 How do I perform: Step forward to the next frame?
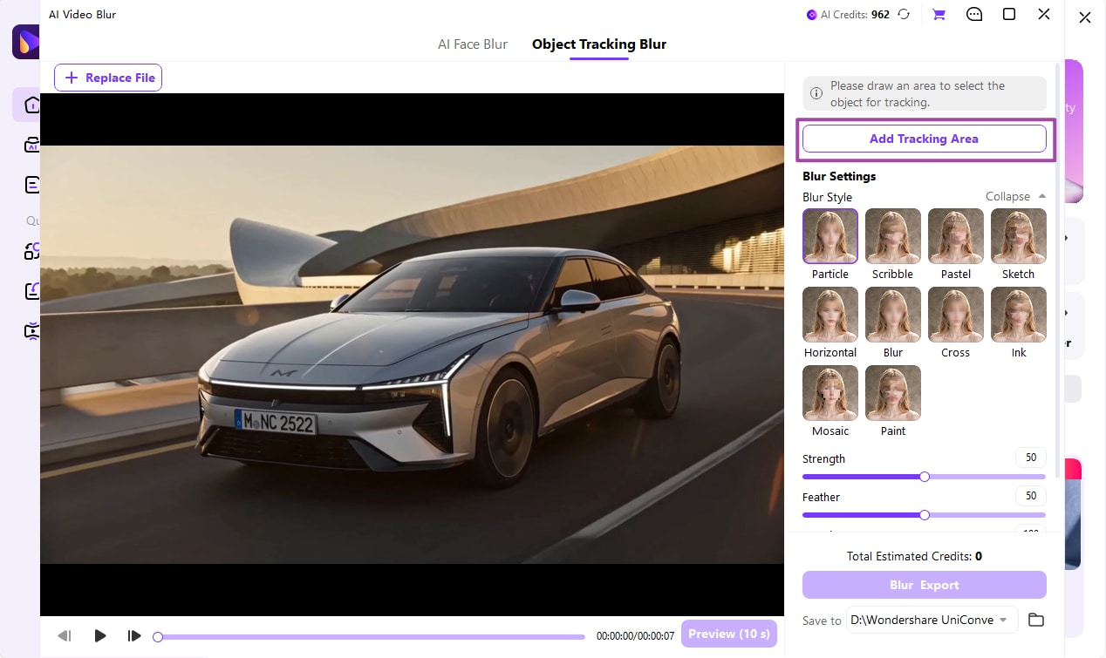(134, 636)
